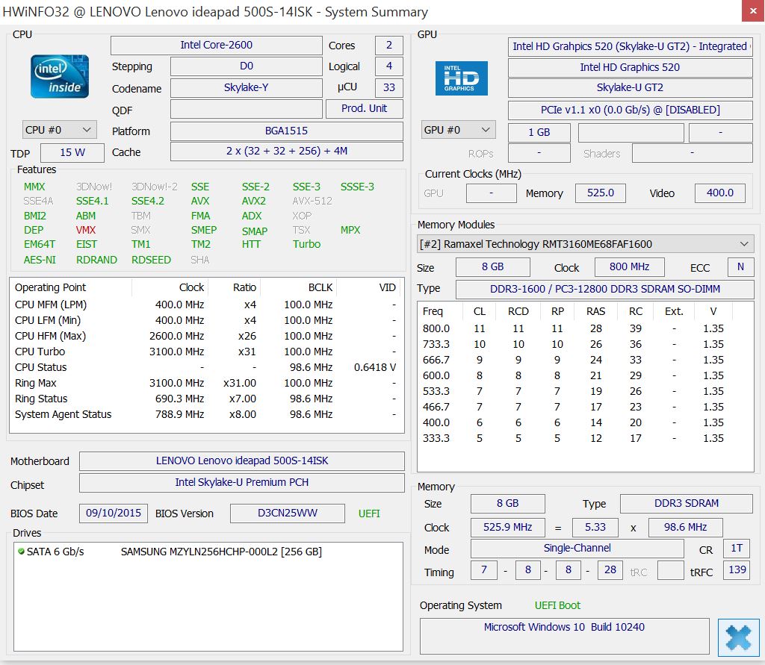Select the SAMSUNG MZYLN256HCHP drive entry
Viewport: 765px width, 665px height.
(x=220, y=552)
